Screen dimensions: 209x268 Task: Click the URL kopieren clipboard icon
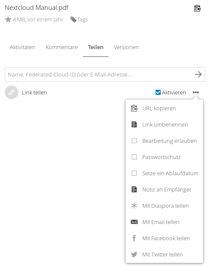[134, 109]
